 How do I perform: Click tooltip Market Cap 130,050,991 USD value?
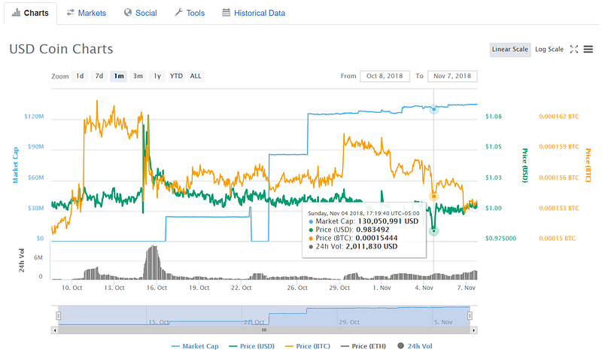tap(388, 221)
